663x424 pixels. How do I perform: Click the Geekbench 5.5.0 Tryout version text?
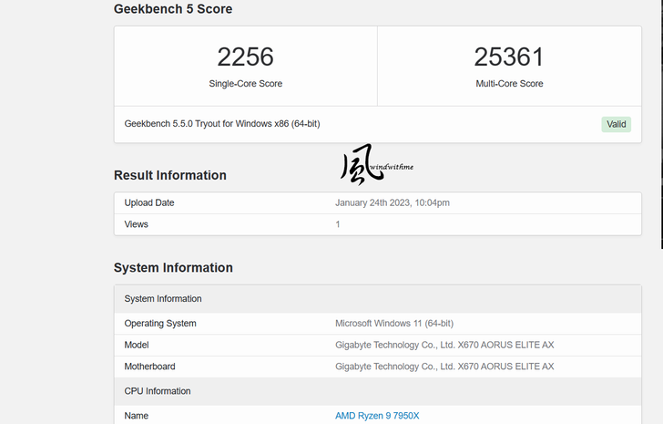[x=221, y=124]
